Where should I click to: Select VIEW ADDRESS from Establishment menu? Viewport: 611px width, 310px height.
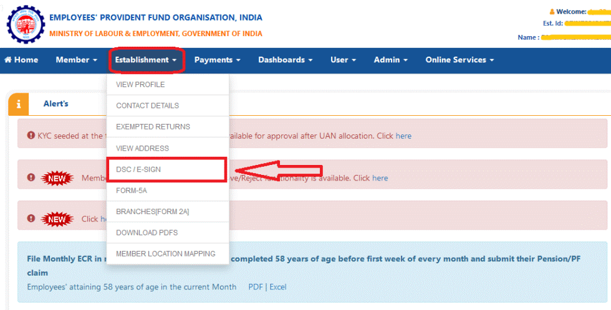coord(168,148)
